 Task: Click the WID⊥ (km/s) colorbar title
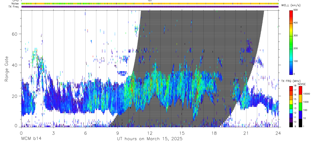(x=291, y=5)
